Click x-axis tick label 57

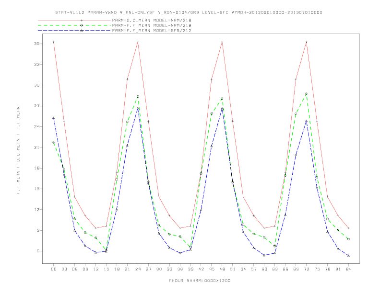pyautogui.click(x=254, y=269)
